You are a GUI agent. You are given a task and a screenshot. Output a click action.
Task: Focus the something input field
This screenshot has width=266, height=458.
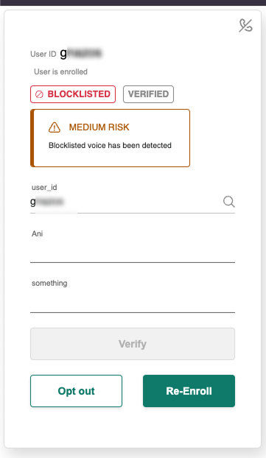tap(133, 302)
